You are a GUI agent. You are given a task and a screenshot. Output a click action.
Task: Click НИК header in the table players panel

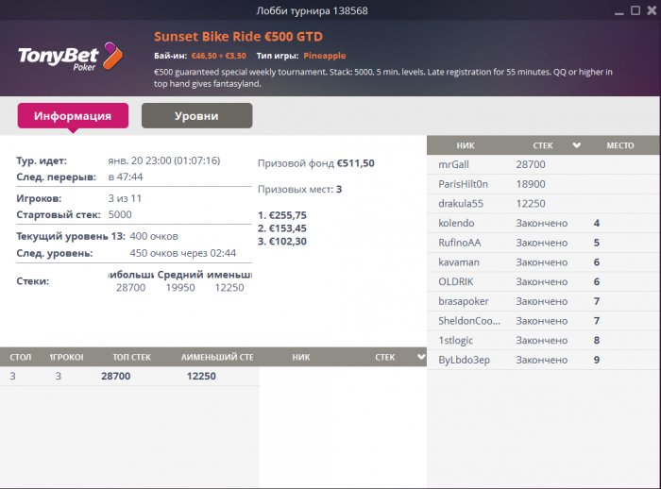point(301,357)
